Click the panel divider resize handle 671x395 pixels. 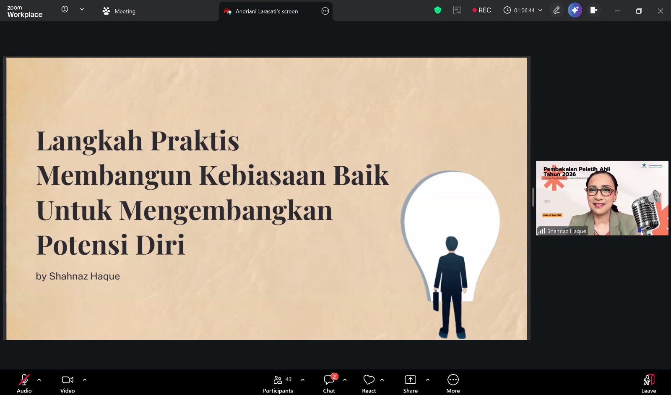533,197
